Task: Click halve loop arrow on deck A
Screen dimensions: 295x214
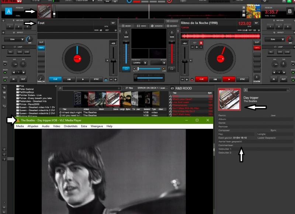Action: 14,72
